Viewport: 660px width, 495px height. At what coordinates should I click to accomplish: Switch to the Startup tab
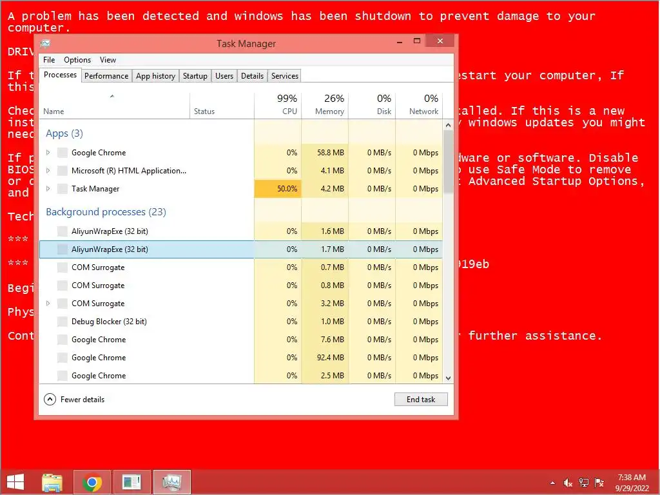click(195, 76)
